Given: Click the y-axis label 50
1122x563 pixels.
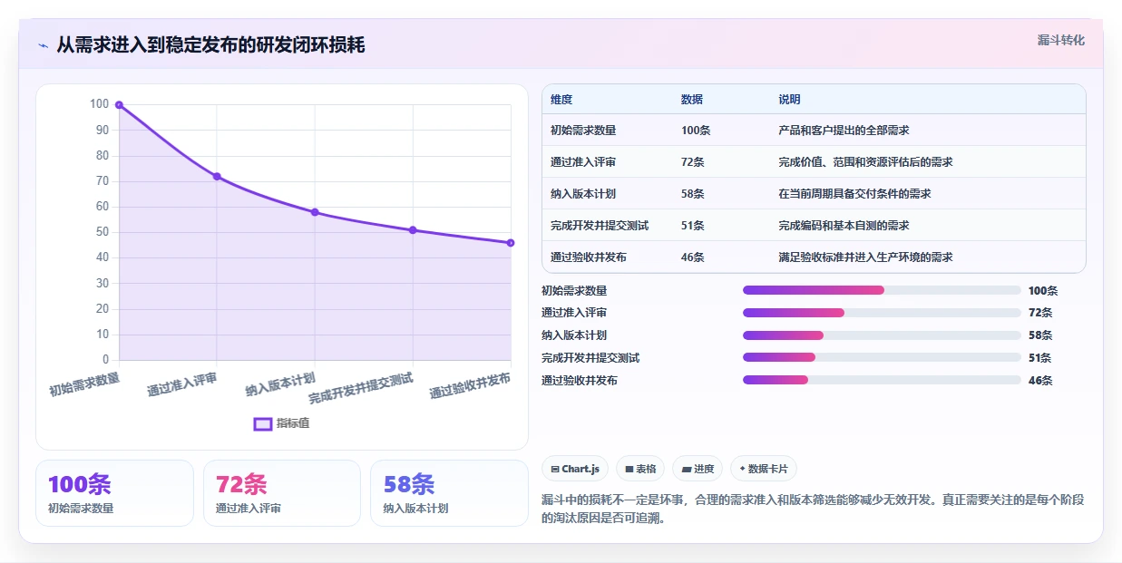Looking at the screenshot, I should [x=102, y=232].
